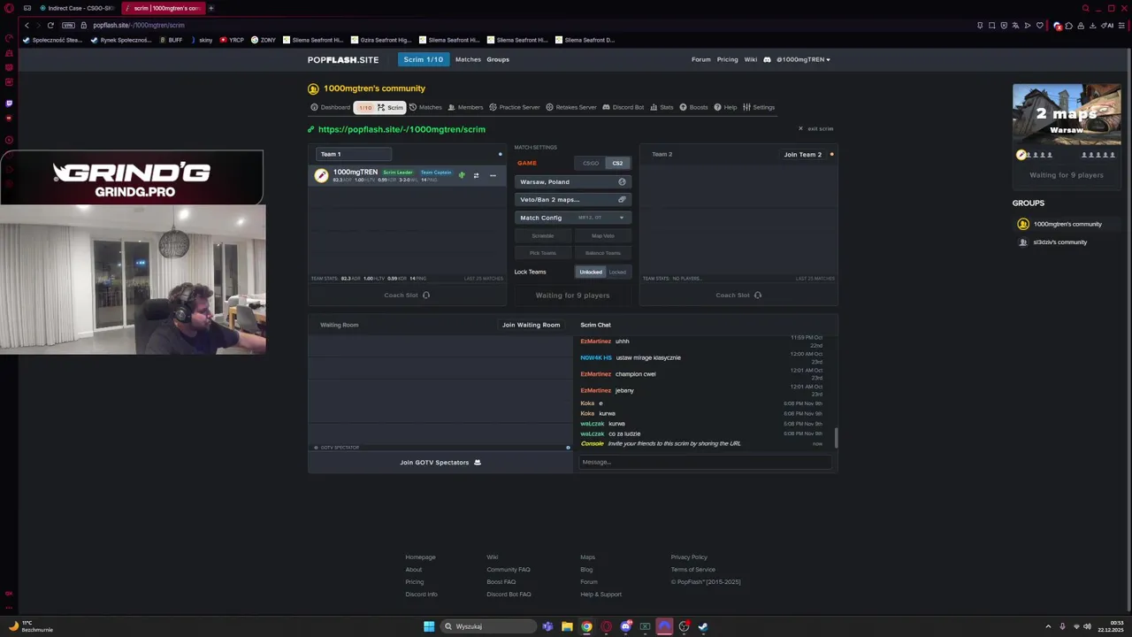Click the taskbar Wyszukaj search box
The width and height of the screenshot is (1132, 637).
(x=489, y=626)
